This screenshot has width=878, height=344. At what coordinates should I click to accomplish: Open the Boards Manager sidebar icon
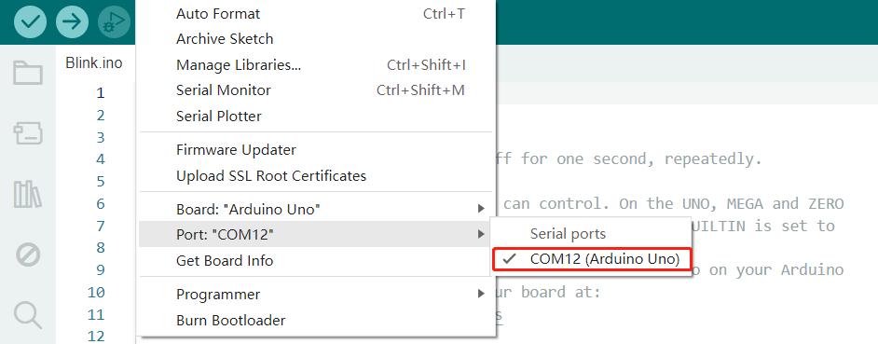[x=28, y=134]
